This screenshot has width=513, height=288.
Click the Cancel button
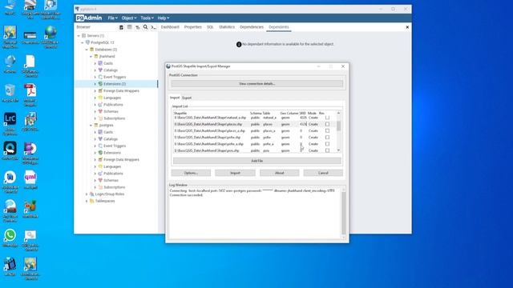[x=323, y=173]
